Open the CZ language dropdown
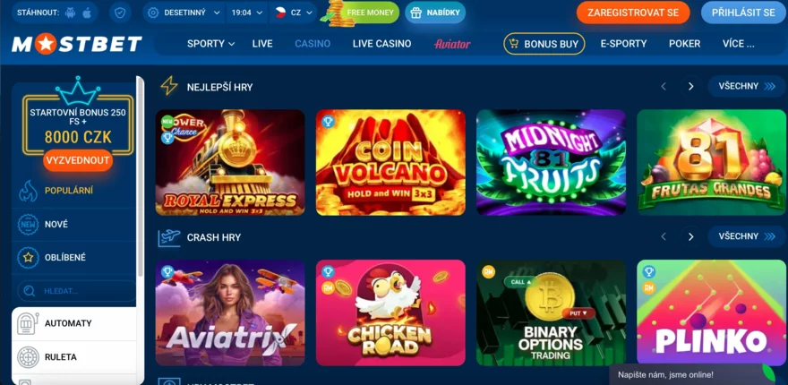This screenshot has width=788, height=385. (294, 13)
